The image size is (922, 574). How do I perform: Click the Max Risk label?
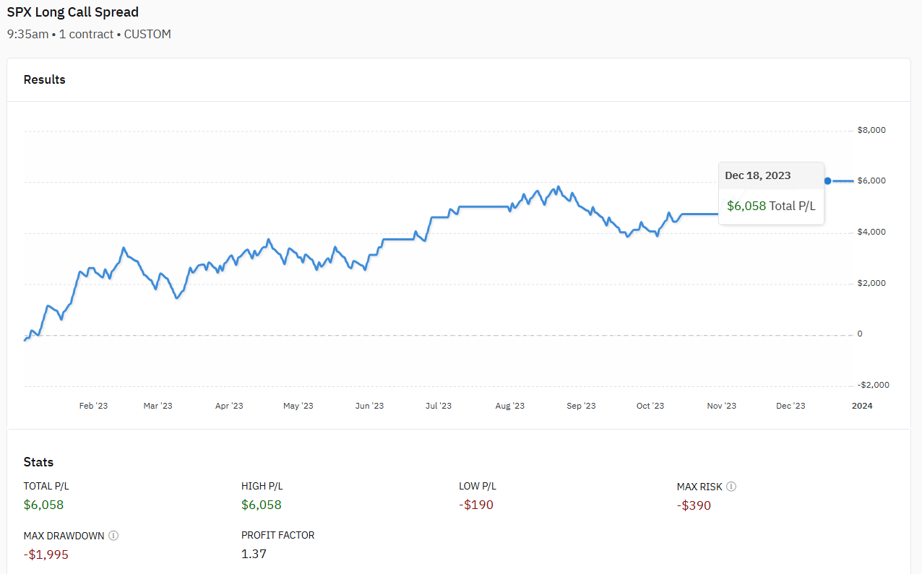699,487
